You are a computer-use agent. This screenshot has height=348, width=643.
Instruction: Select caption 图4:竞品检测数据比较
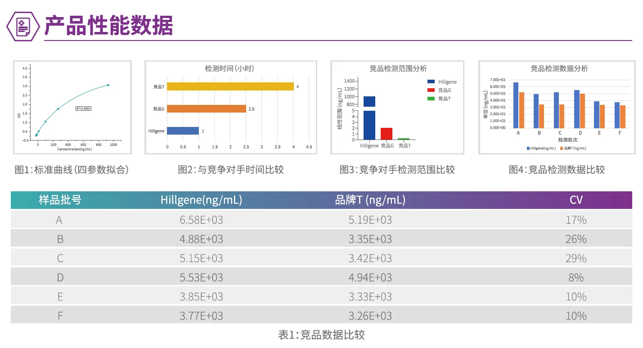pyautogui.click(x=557, y=169)
